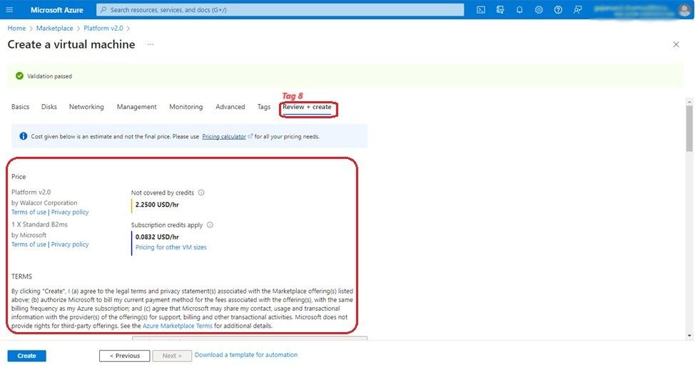
Task: Open Microsoft Terms of use link
Action: (x=29, y=244)
